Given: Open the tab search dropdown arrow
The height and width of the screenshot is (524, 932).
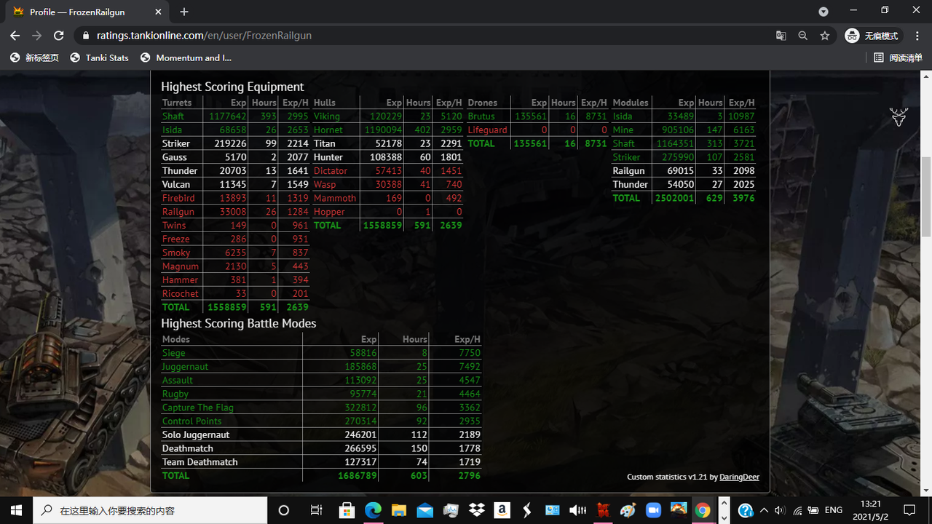Looking at the screenshot, I should 824,12.
